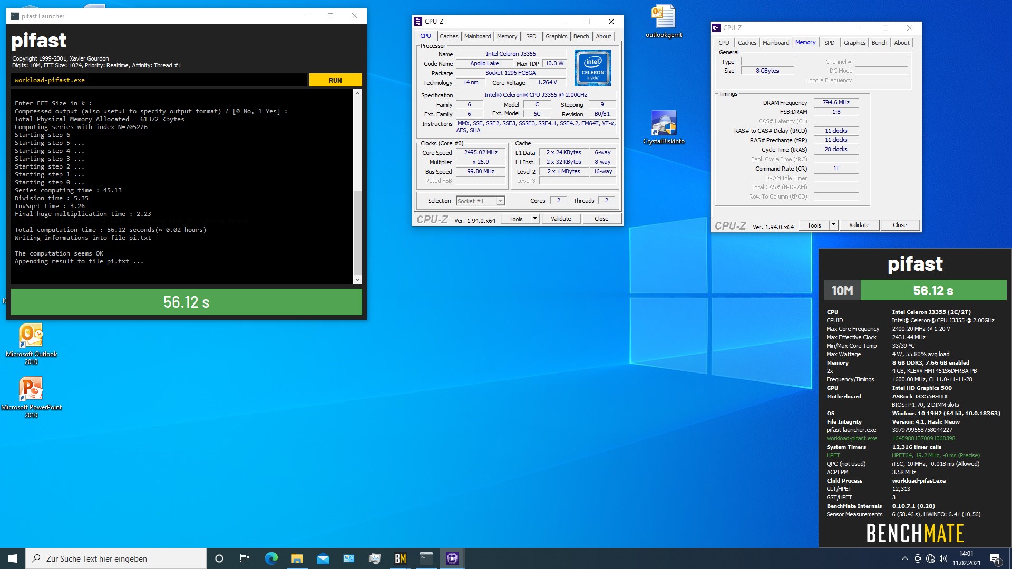Click workload-pifast.exe hash in BenchMate panel
Image resolution: width=1012 pixels, height=569 pixels.
tap(923, 438)
